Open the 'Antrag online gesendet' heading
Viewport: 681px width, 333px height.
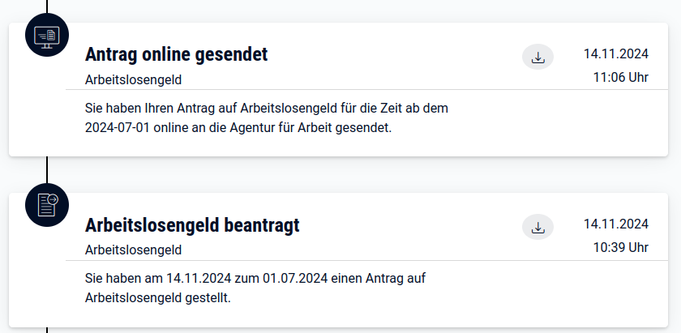click(177, 54)
